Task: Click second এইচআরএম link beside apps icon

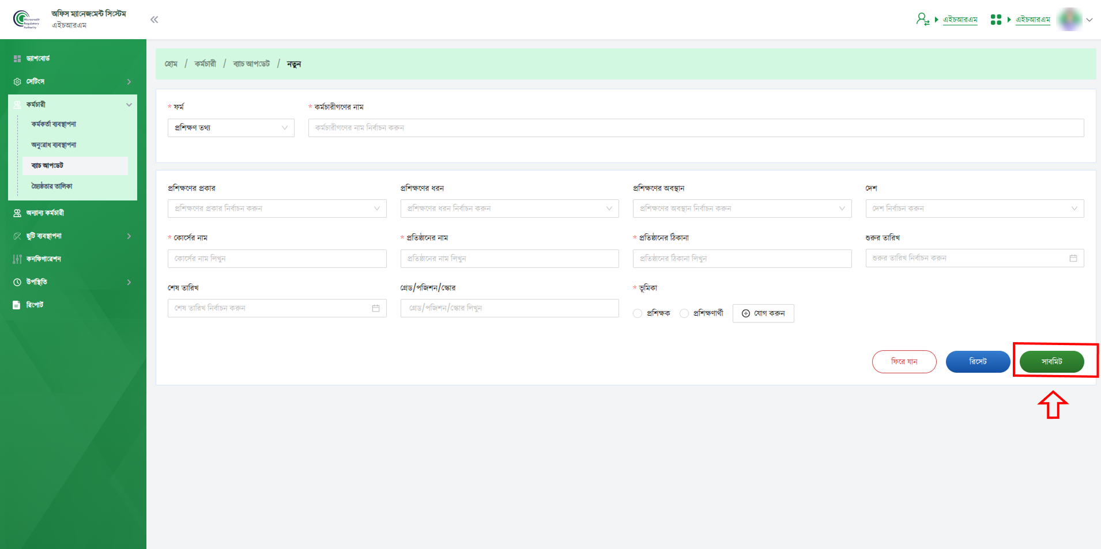Action: (x=1033, y=20)
